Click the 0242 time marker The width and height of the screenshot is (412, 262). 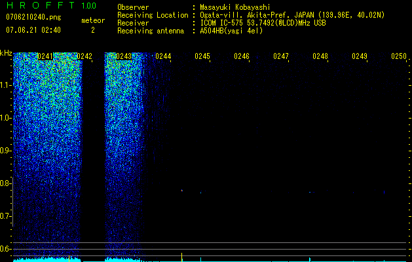84,56
